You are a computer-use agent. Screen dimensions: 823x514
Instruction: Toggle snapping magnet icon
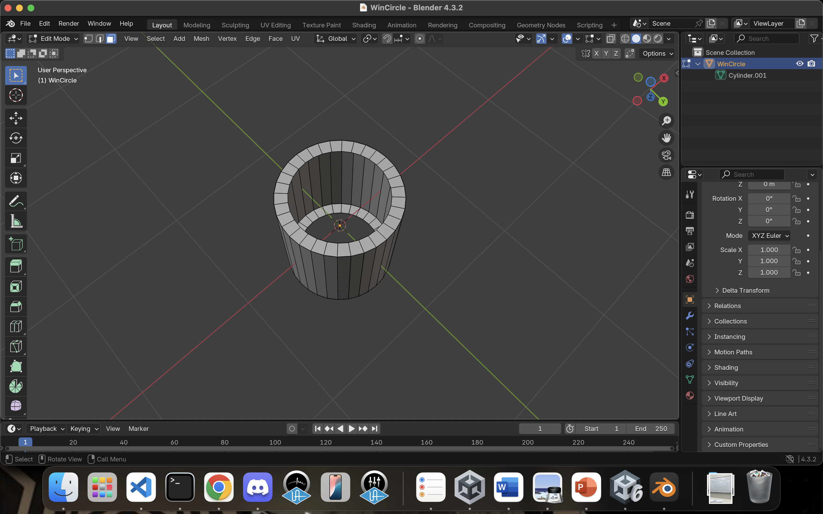tap(387, 39)
